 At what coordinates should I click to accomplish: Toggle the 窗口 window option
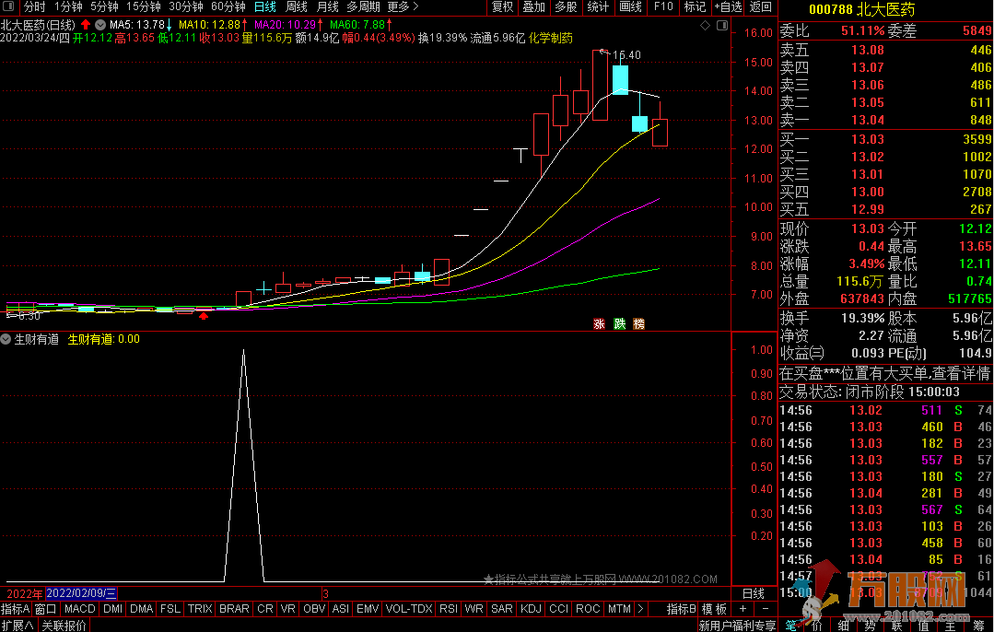click(46, 609)
